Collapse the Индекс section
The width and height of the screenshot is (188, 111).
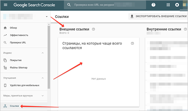tap(43, 53)
